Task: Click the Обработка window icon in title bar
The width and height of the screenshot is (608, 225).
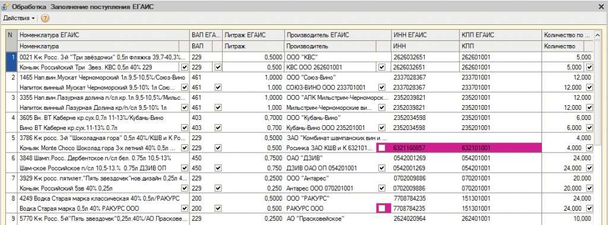Action: pos(5,6)
